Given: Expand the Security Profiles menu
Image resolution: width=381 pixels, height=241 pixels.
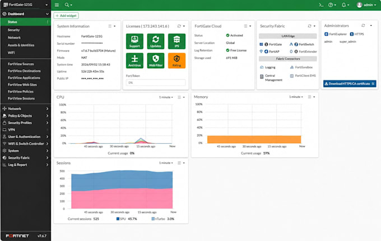Looking at the screenshot, I should [26, 122].
